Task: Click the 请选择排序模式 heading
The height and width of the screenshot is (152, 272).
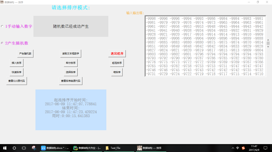Action: tap(71, 8)
